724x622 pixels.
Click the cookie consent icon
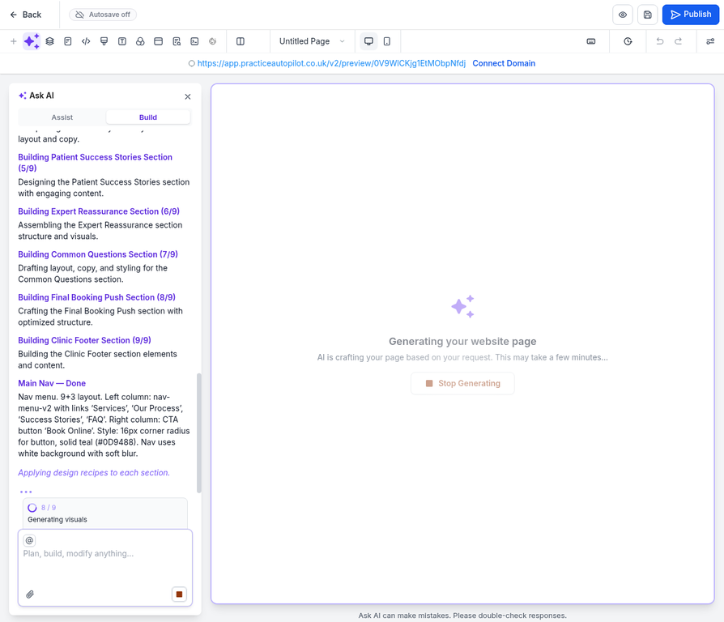(212, 41)
